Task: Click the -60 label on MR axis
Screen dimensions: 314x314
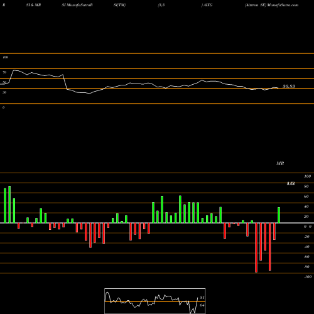Action: point(306,257)
